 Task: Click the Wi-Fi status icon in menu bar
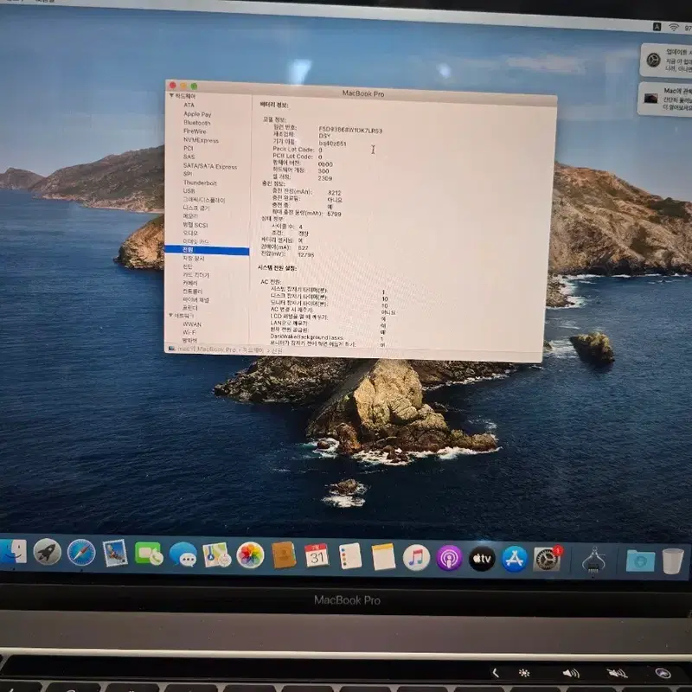pyautogui.click(x=674, y=27)
